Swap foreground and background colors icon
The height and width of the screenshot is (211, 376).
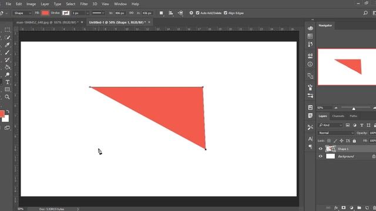point(8,111)
